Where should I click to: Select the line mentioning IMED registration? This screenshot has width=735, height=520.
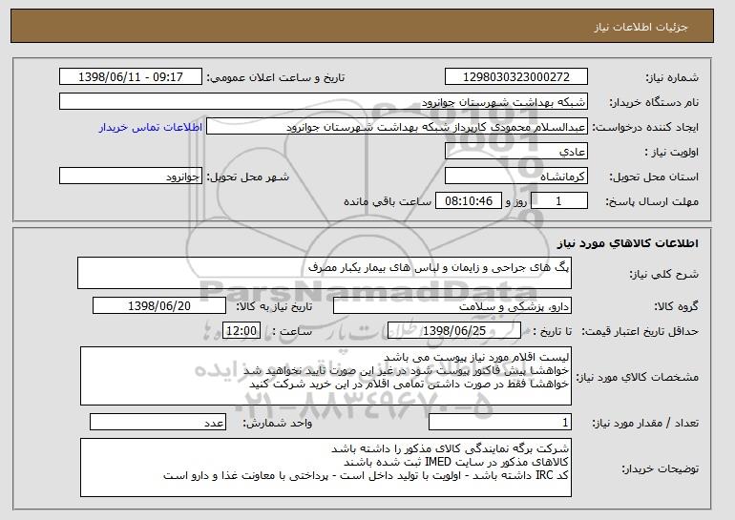click(456, 462)
